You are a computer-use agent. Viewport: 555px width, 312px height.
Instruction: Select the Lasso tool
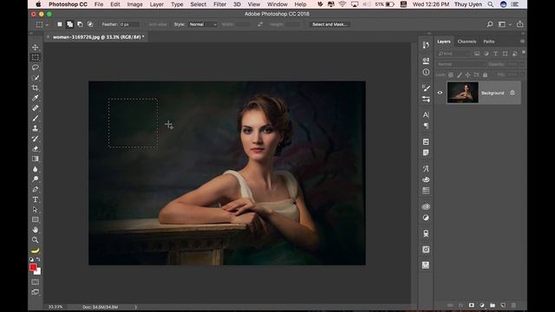click(35, 68)
